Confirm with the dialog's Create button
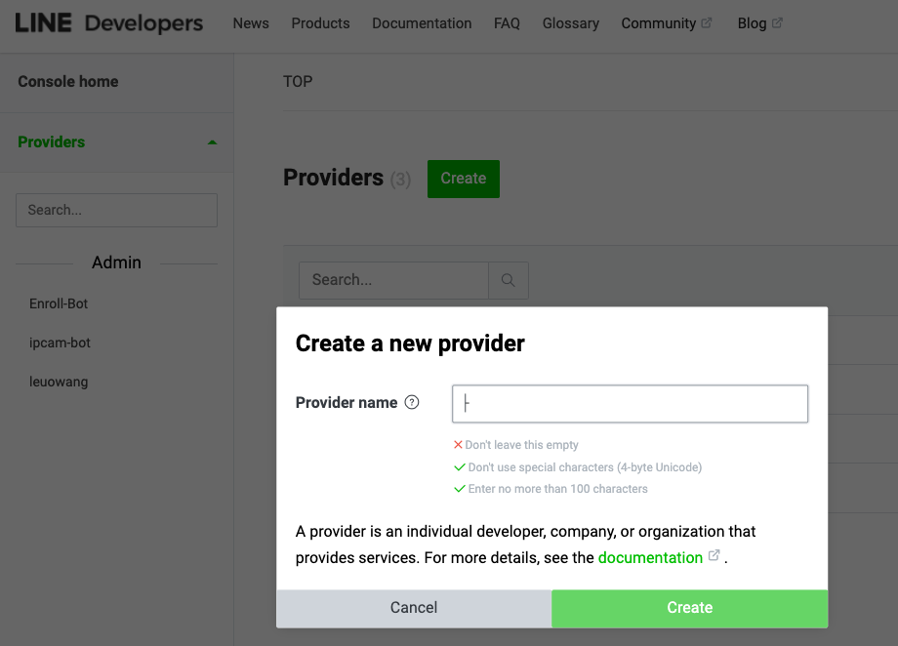This screenshot has width=898, height=646. [689, 608]
